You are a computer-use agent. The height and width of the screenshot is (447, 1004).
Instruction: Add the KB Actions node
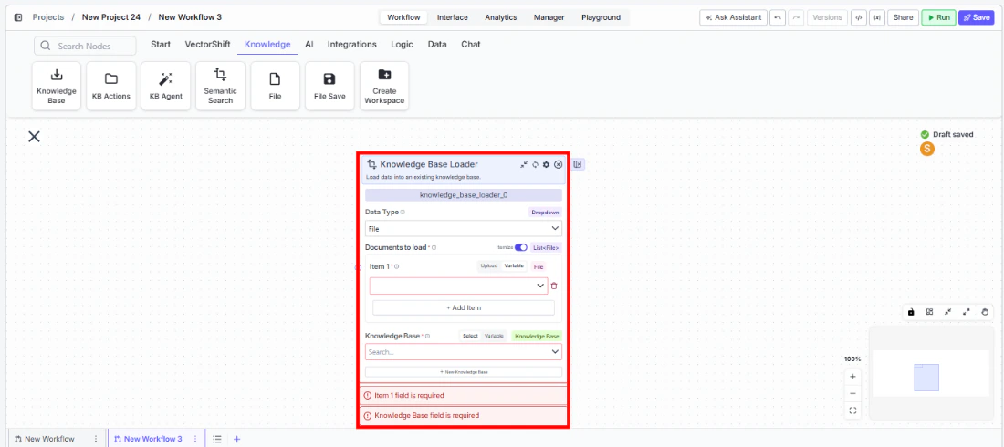click(111, 86)
